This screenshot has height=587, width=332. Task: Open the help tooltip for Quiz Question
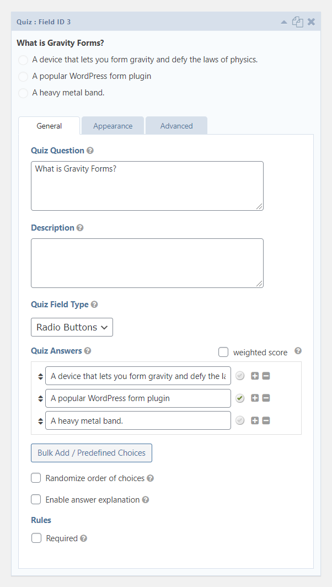pyautogui.click(x=89, y=150)
